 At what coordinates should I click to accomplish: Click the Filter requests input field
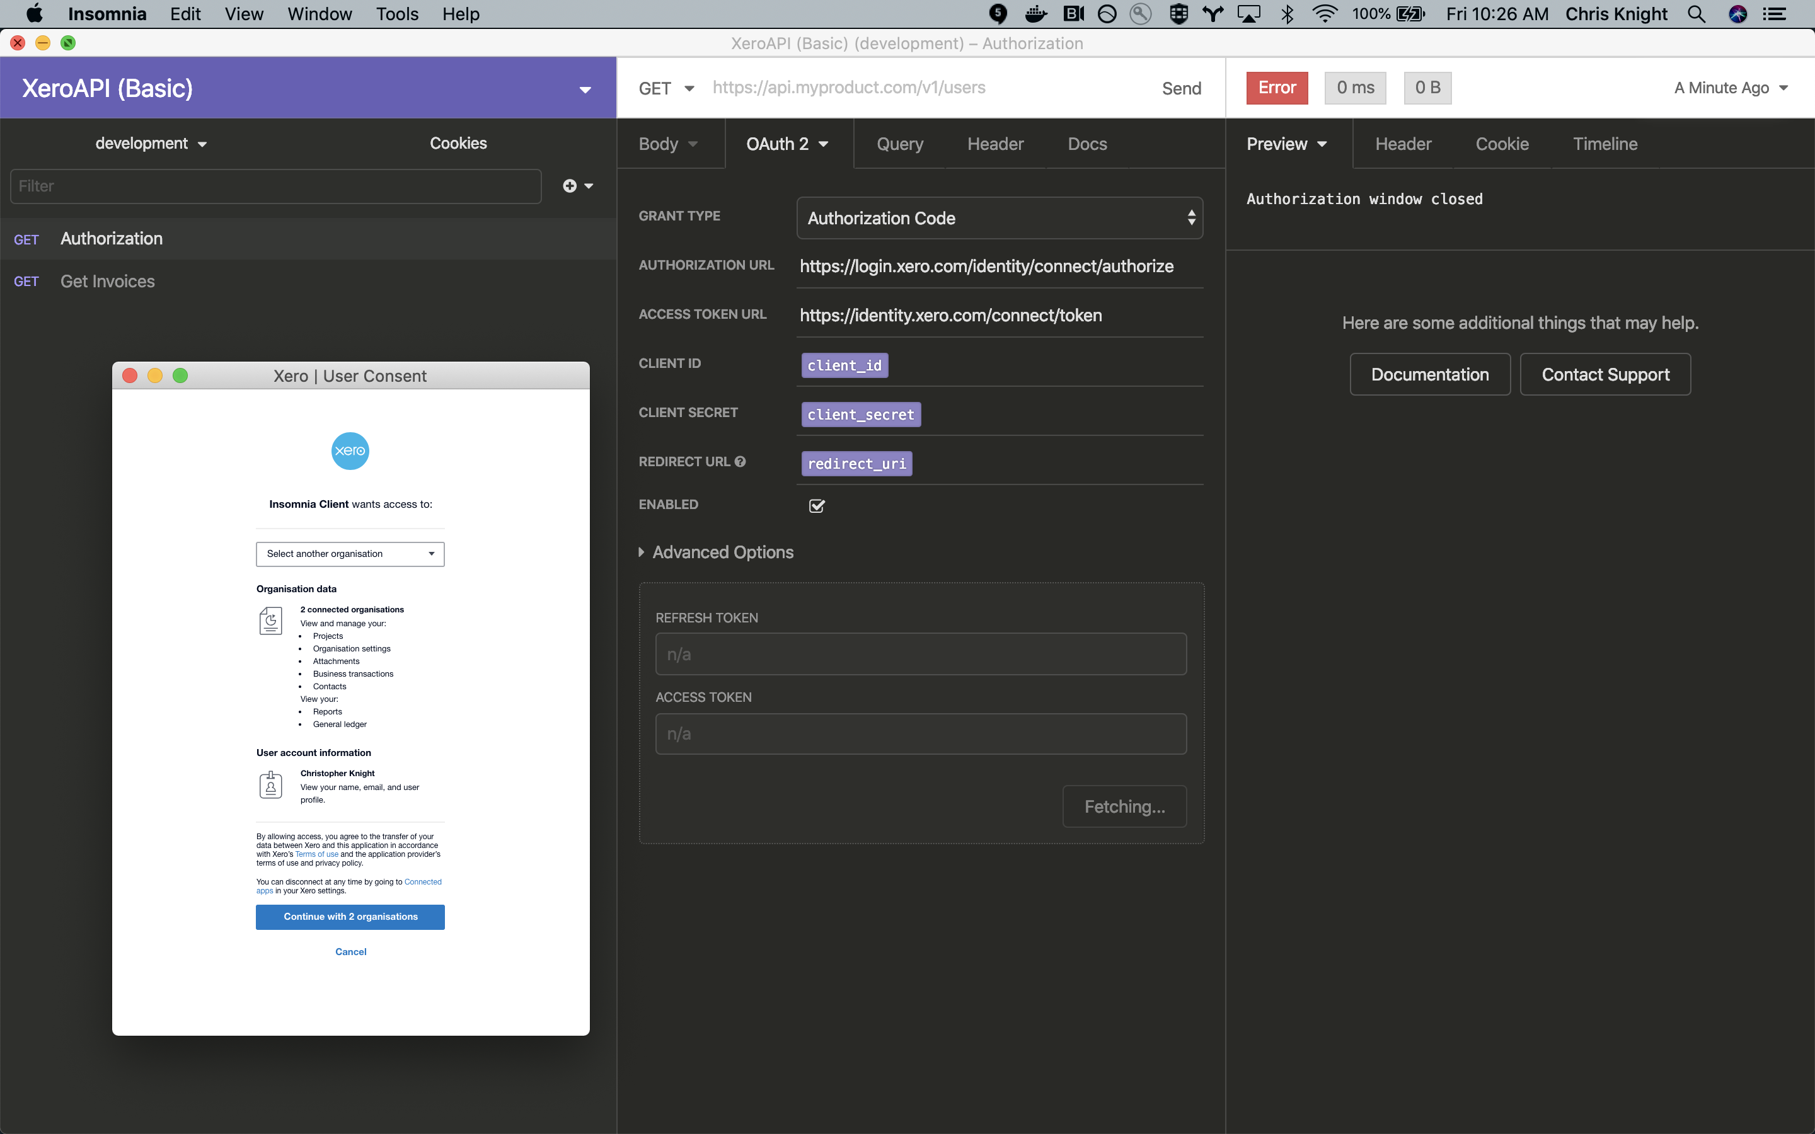[x=275, y=186]
